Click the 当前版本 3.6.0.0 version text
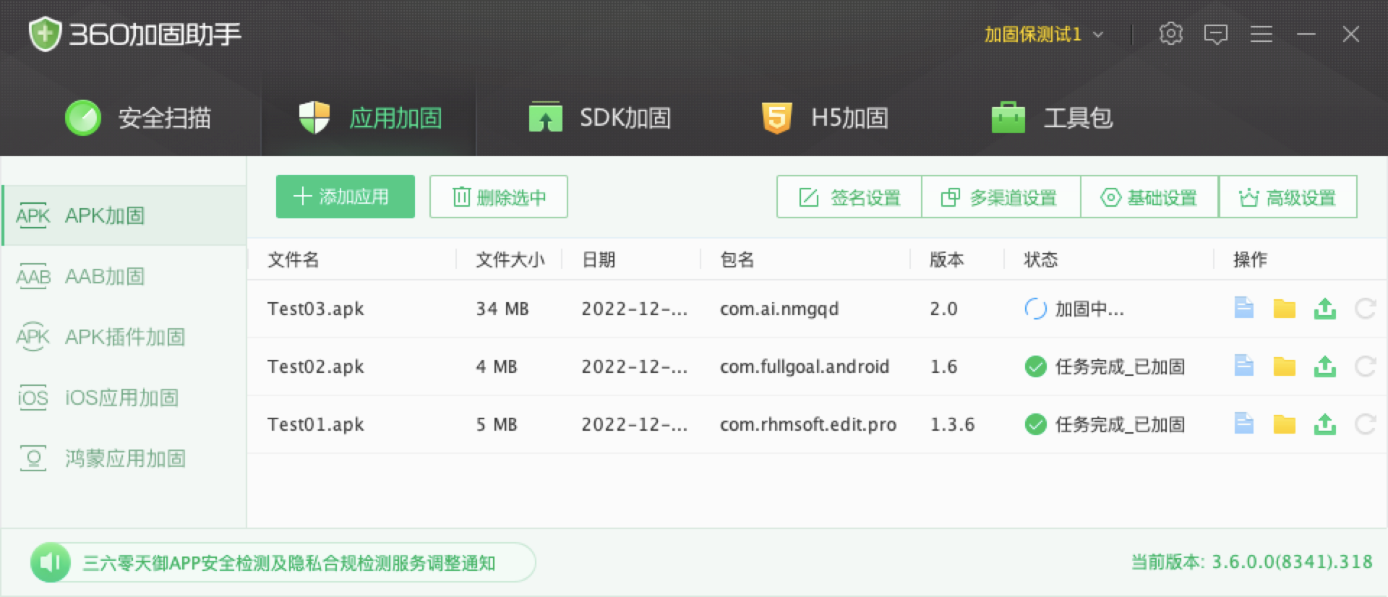Viewport: 1388px width, 597px height. coord(1251,562)
